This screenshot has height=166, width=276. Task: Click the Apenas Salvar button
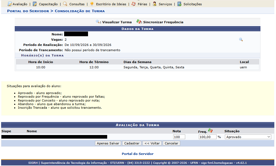(108, 143)
